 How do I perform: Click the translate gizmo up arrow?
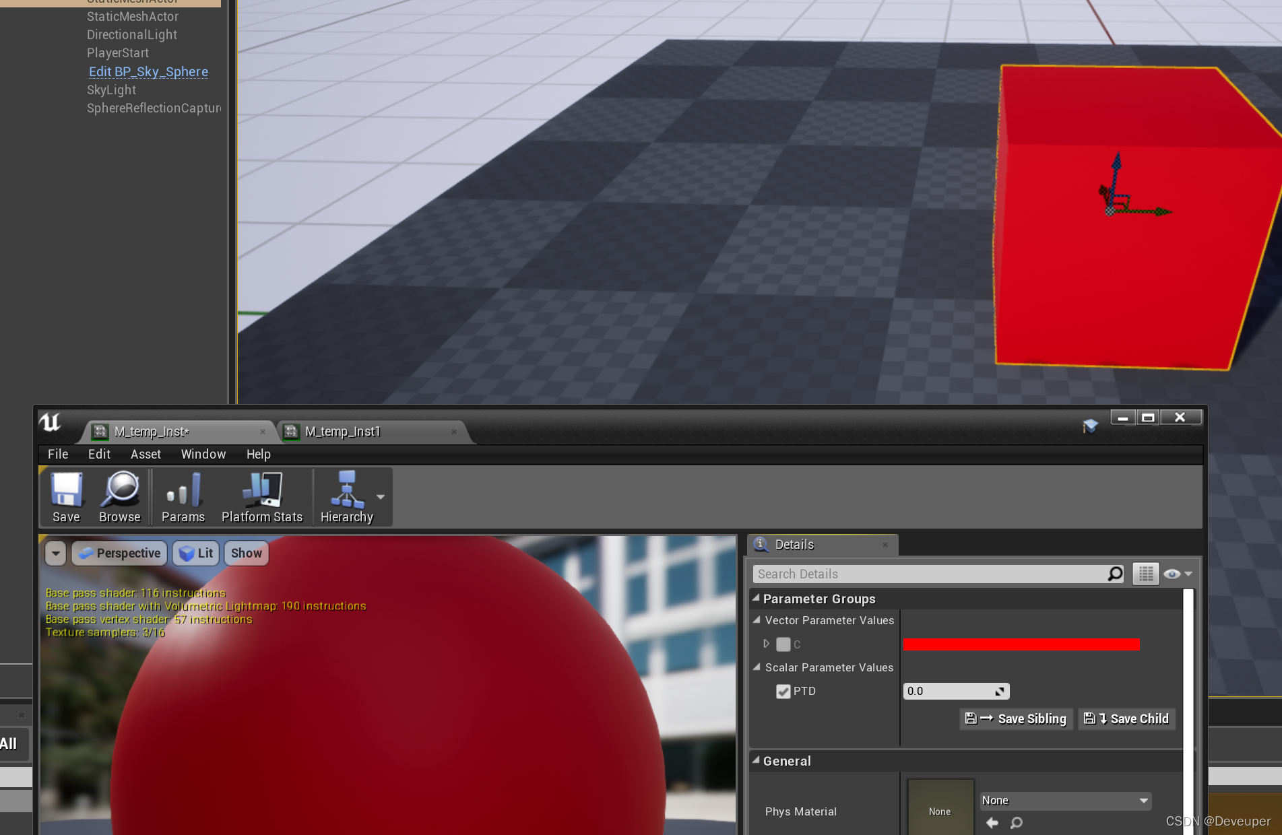tap(1116, 162)
